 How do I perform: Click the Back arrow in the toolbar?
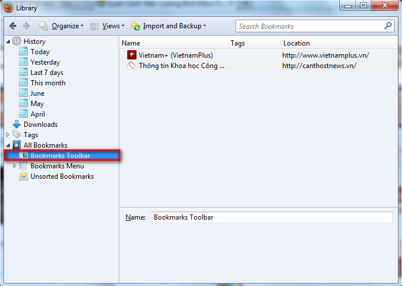click(x=13, y=26)
